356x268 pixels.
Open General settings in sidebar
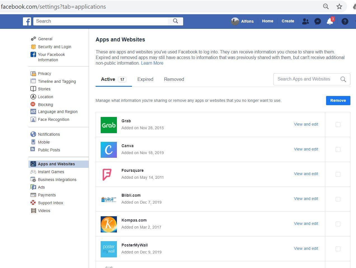(x=45, y=39)
